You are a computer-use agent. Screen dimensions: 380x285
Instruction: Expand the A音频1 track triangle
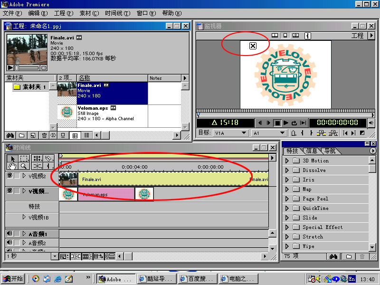pyautogui.click(x=24, y=234)
